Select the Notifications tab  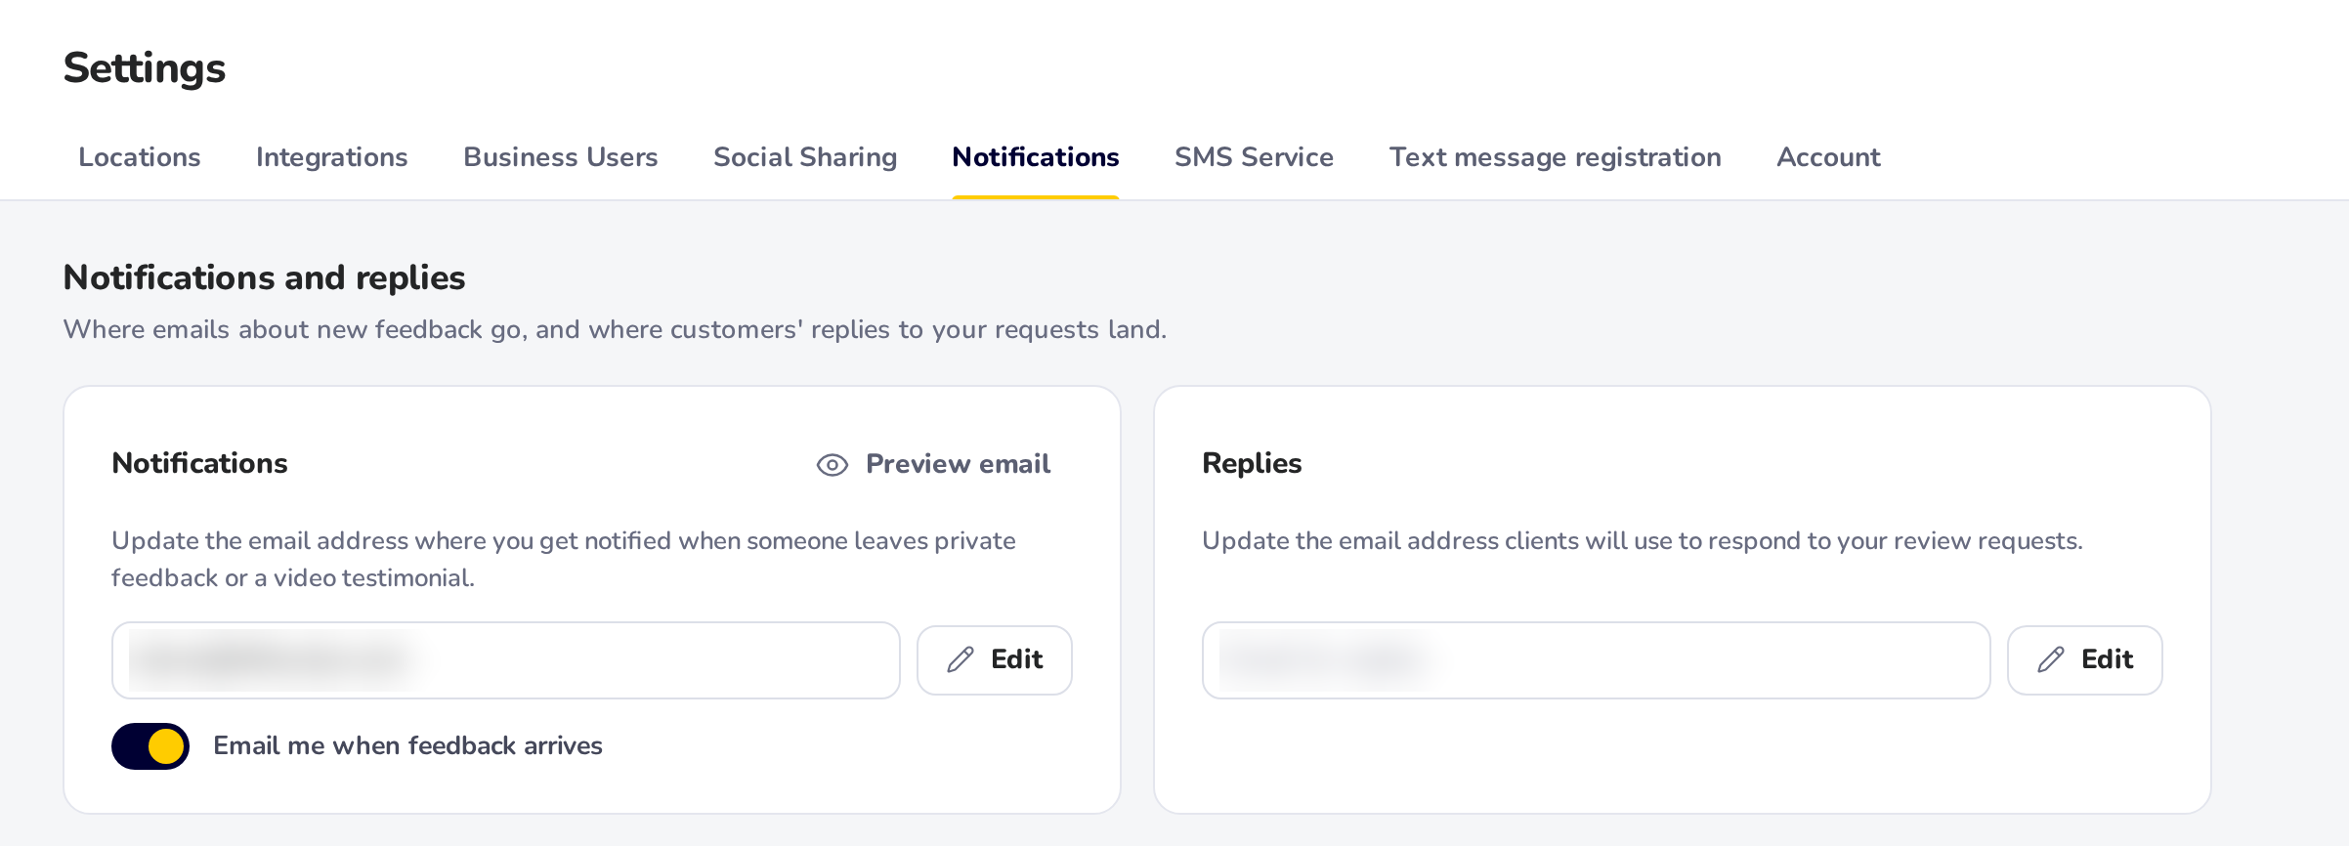coord(1036,157)
